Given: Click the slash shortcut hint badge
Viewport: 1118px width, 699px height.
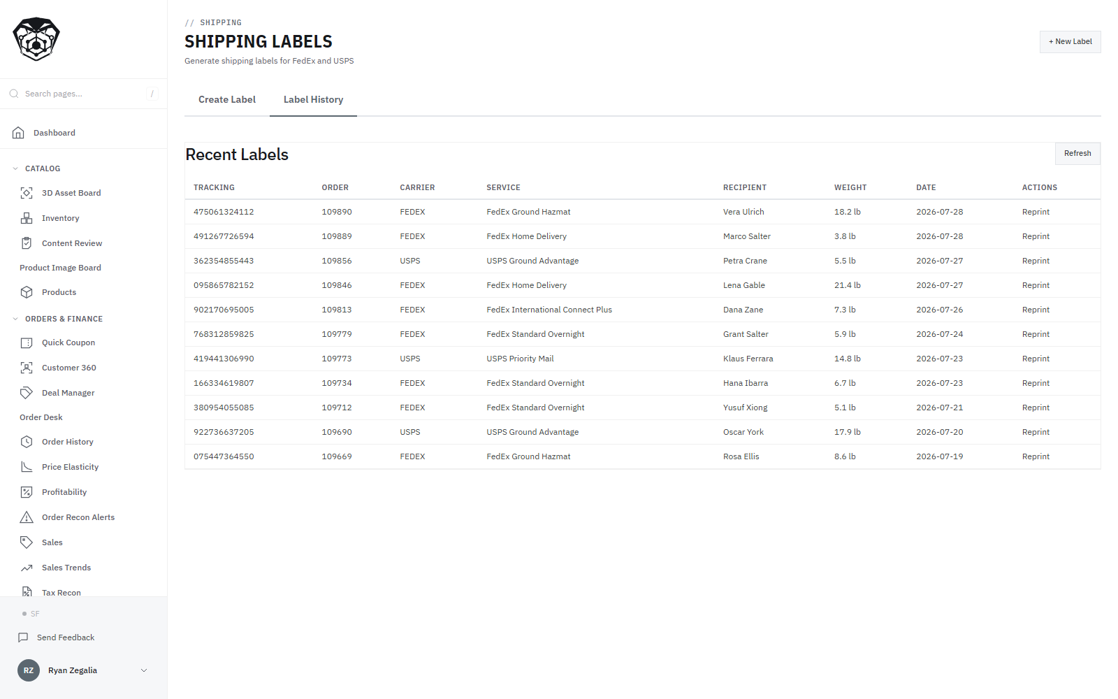Looking at the screenshot, I should pos(152,94).
